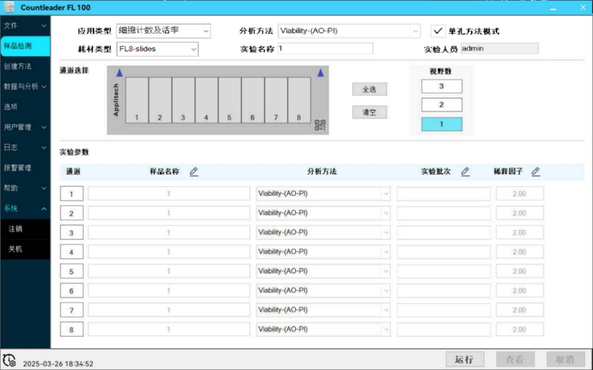Open the 应用类型 dropdown
The height and width of the screenshot is (370, 593).
(x=163, y=31)
